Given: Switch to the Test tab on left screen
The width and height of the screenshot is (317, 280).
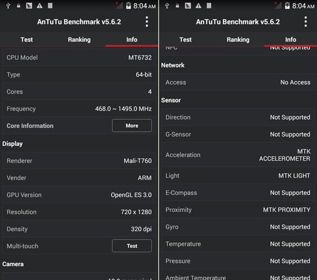Looking at the screenshot, I should (26, 40).
